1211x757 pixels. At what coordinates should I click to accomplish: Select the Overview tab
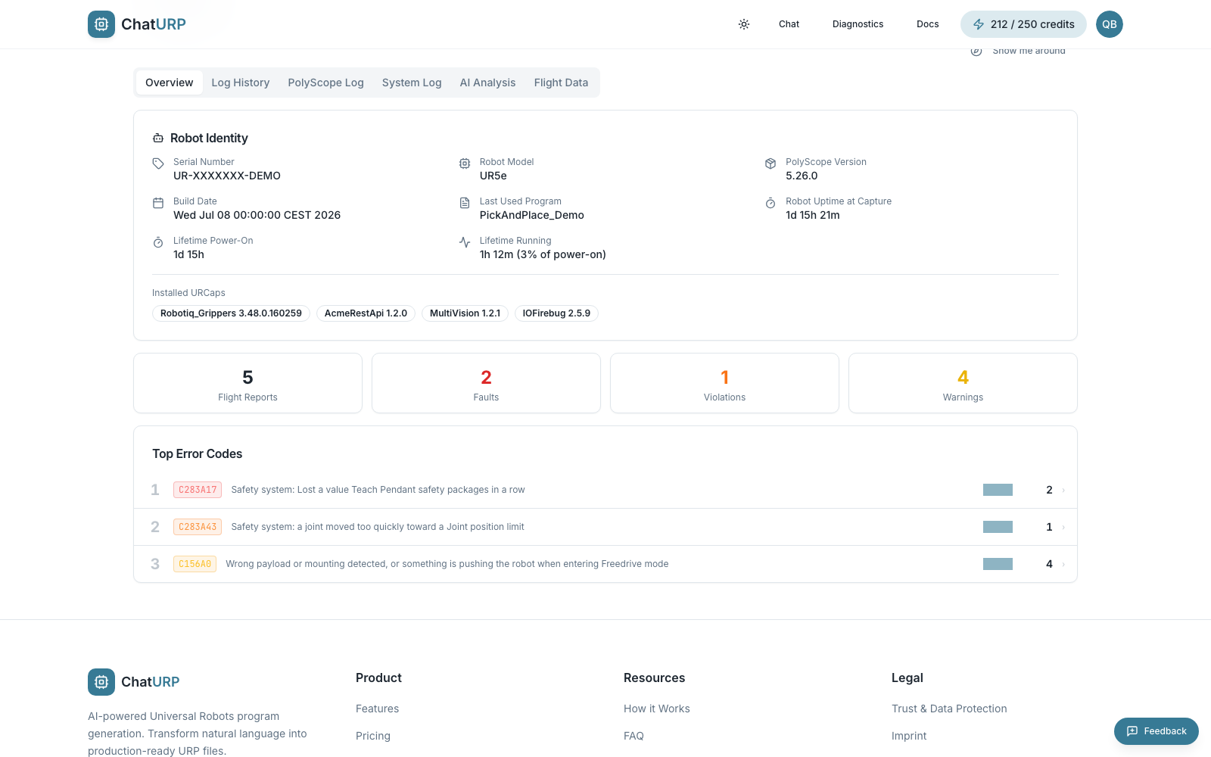pyautogui.click(x=170, y=83)
